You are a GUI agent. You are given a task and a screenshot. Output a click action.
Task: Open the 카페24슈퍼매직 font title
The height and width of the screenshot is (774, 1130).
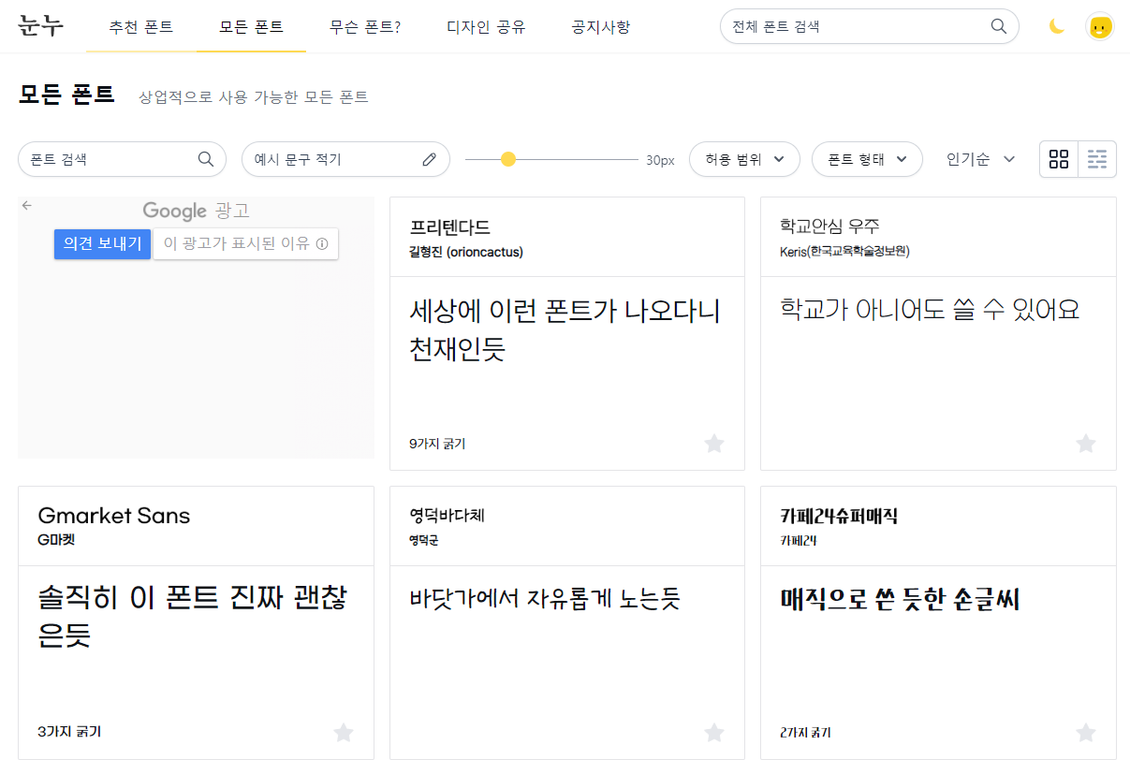839,516
